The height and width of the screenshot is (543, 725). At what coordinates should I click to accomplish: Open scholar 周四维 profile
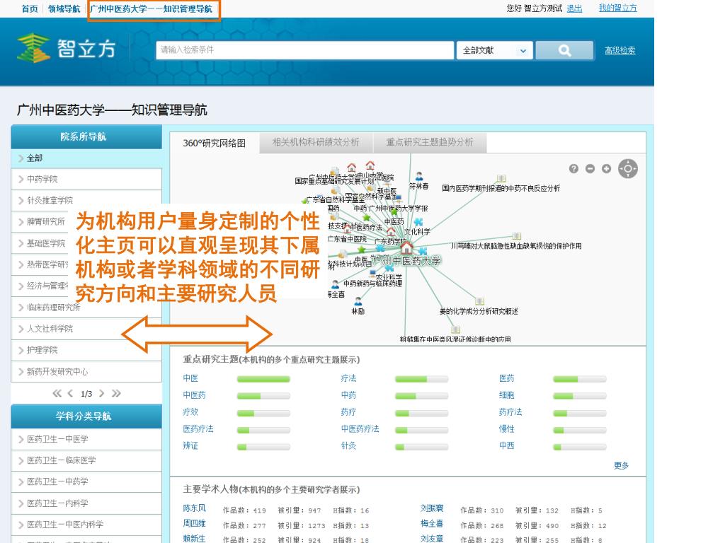pyautogui.click(x=194, y=524)
